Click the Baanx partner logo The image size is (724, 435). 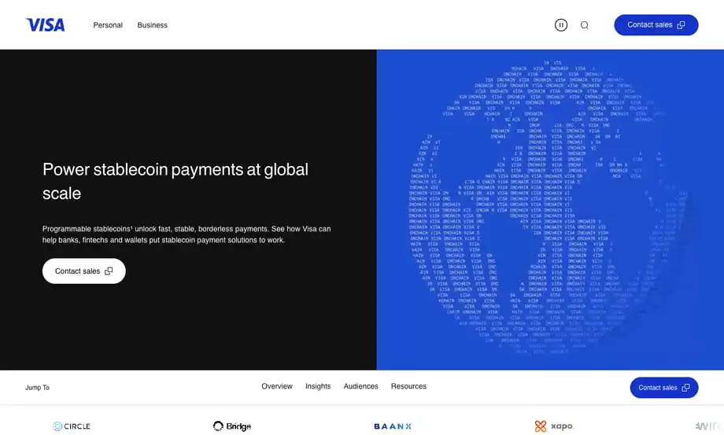pos(393,426)
